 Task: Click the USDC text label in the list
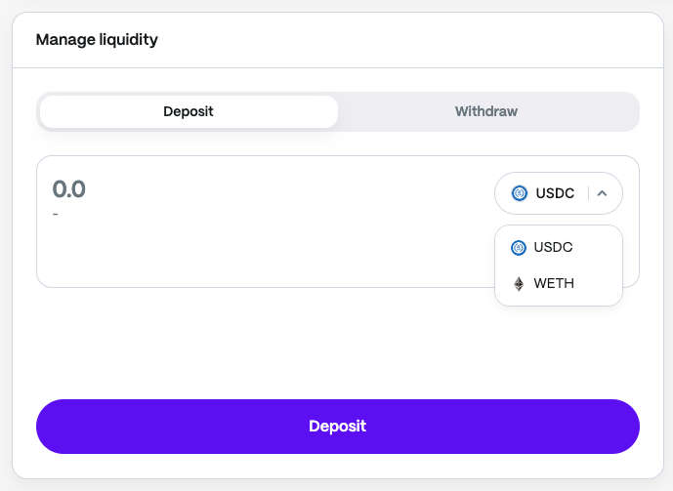(553, 248)
